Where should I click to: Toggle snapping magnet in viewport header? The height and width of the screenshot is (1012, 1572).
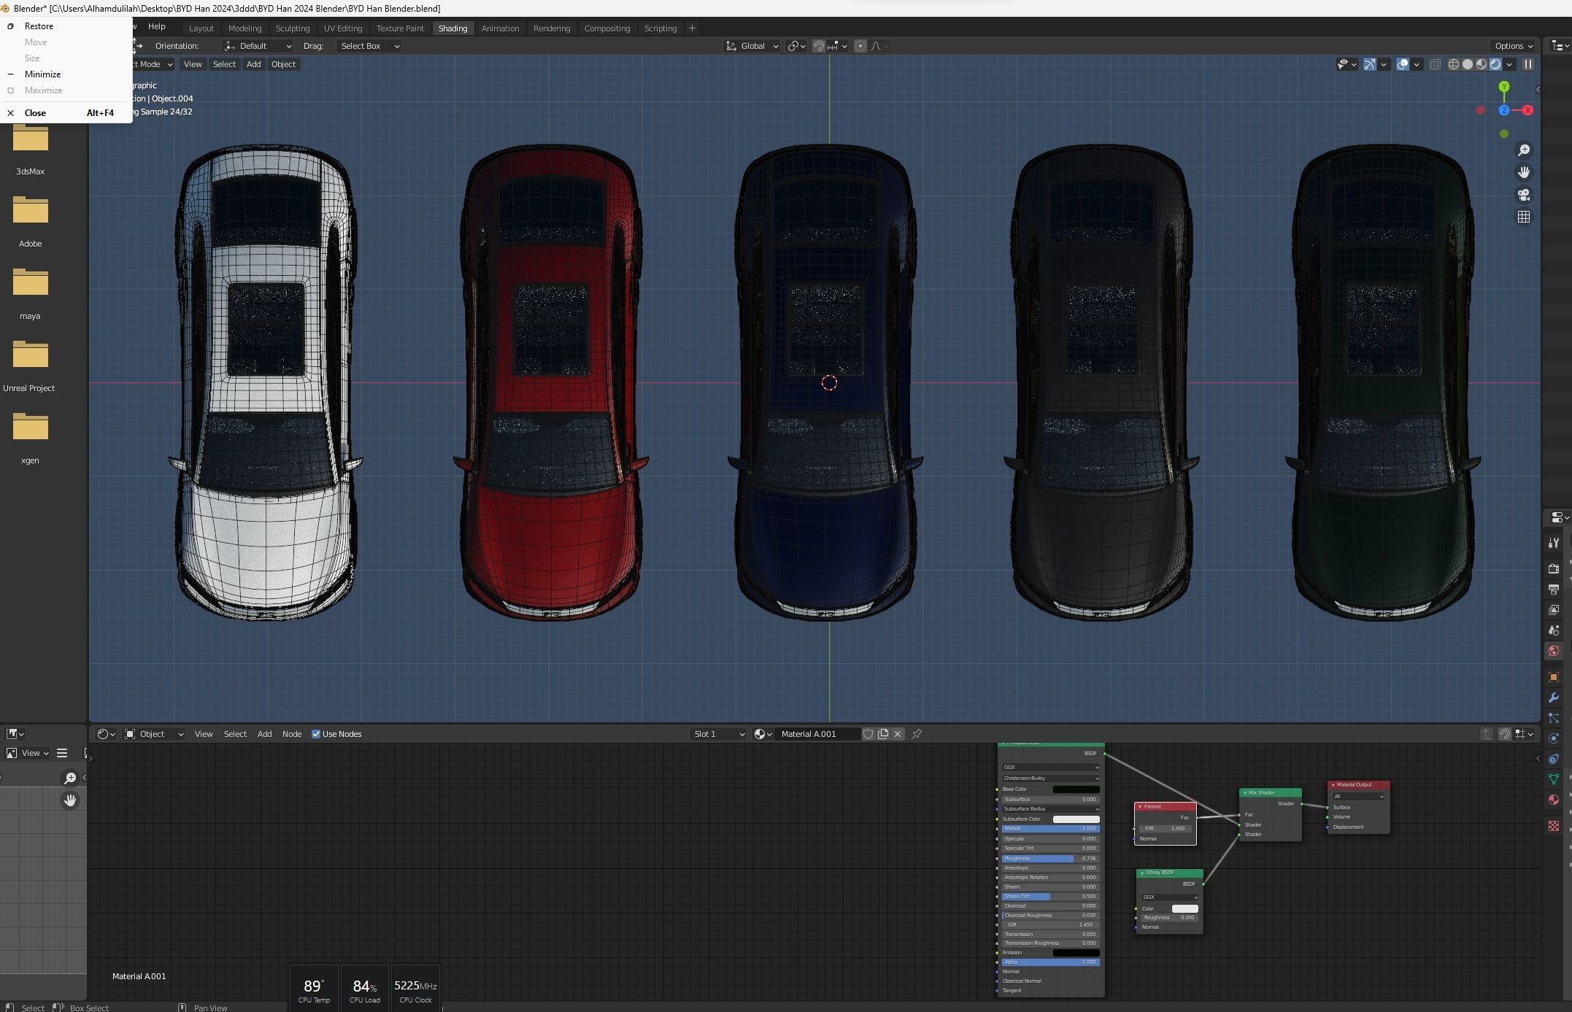[819, 46]
